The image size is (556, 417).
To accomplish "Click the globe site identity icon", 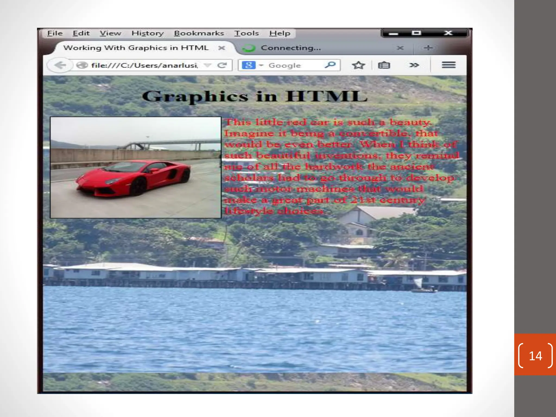I will tap(82, 65).
